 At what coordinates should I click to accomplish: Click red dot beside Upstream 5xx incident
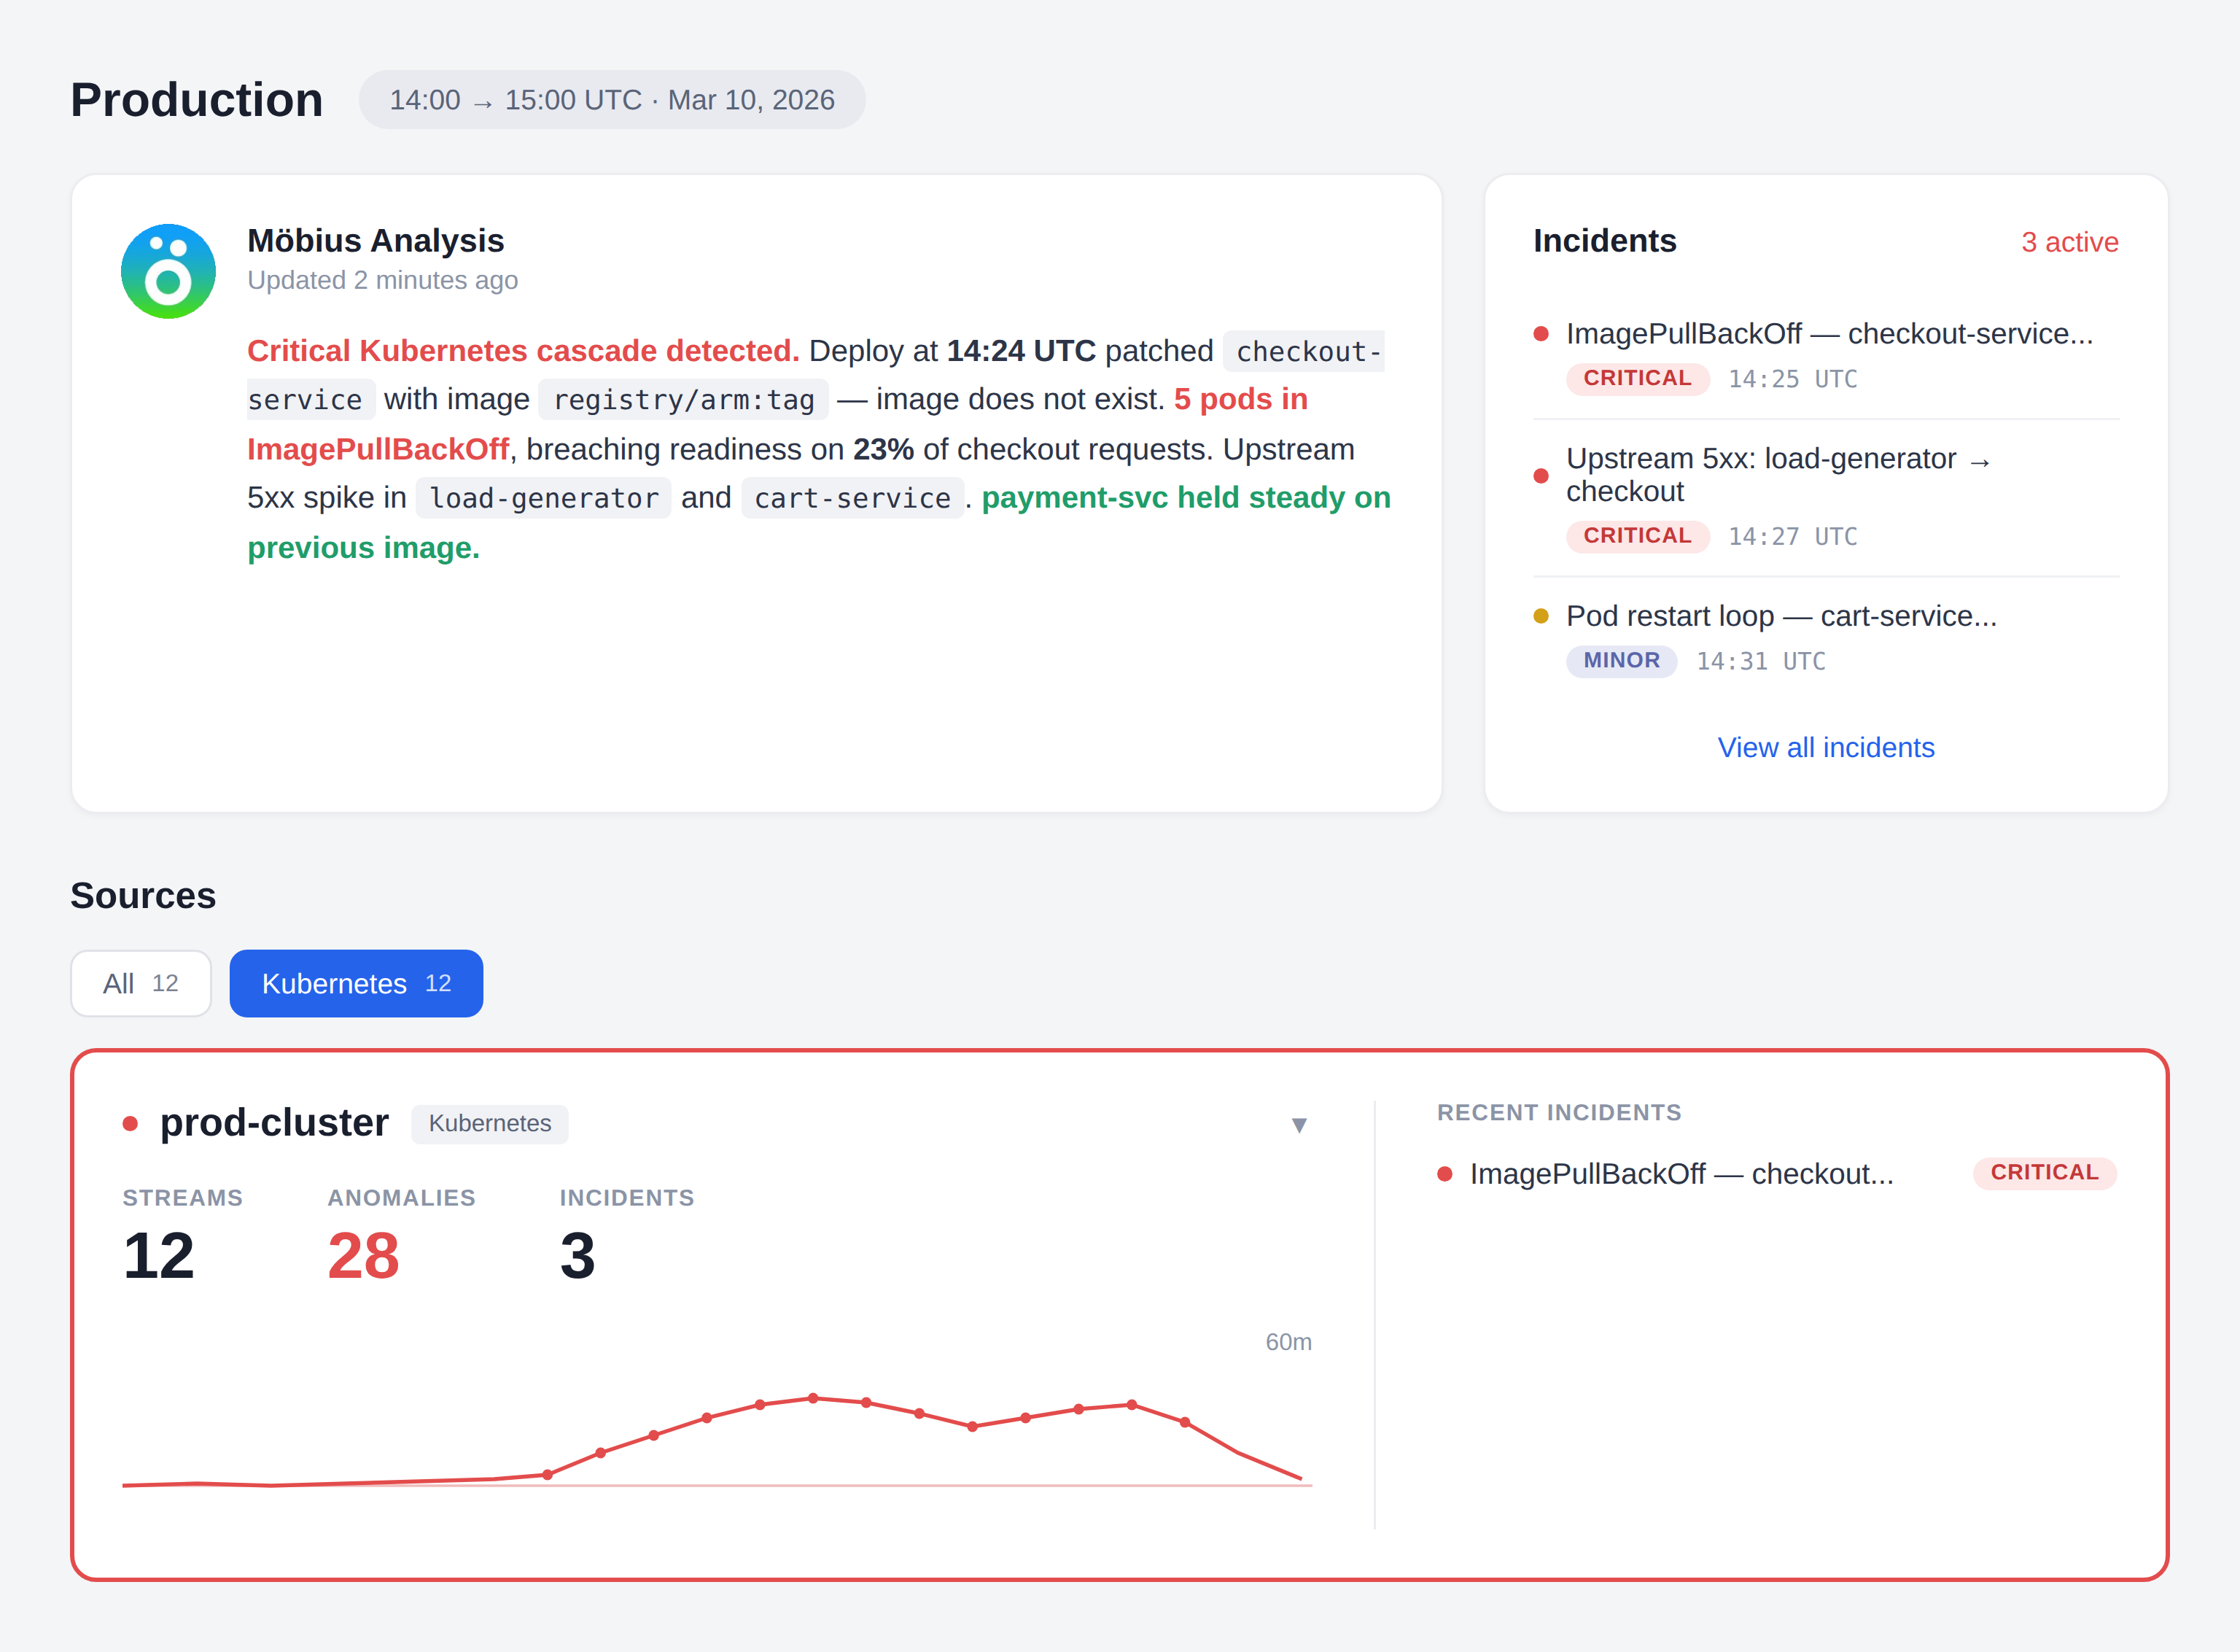(x=1540, y=475)
